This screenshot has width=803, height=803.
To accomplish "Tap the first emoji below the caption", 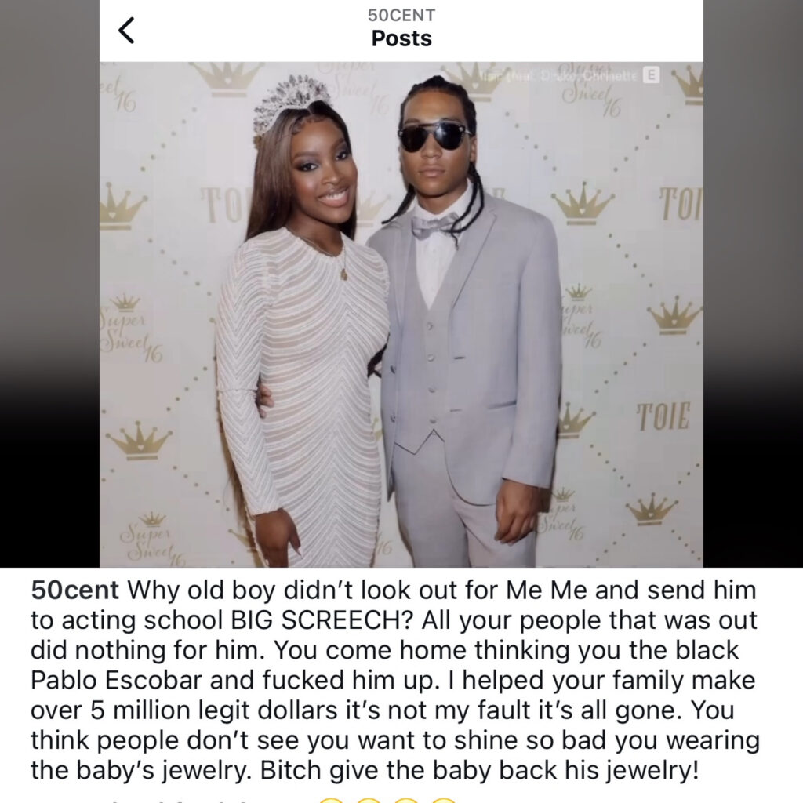I will tap(332, 800).
